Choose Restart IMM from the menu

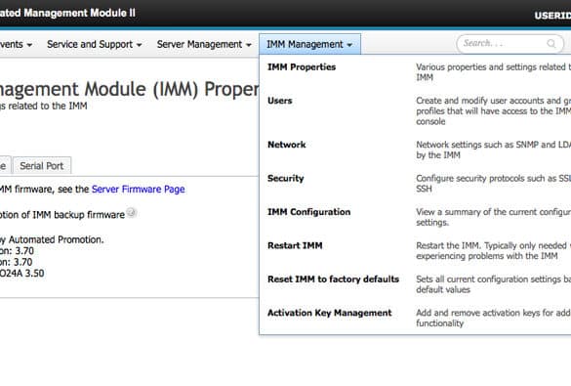tap(295, 245)
